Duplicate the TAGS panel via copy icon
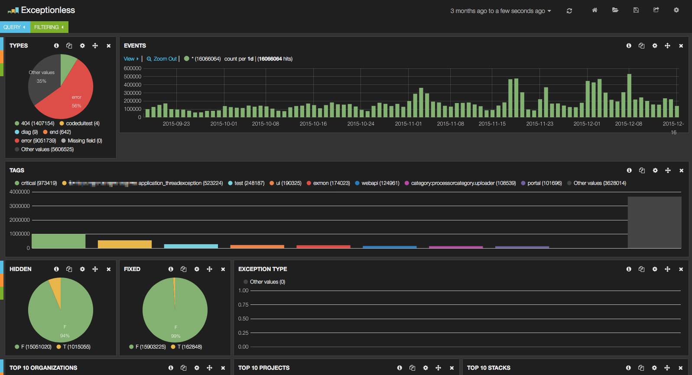The height and width of the screenshot is (375, 692). (642, 171)
